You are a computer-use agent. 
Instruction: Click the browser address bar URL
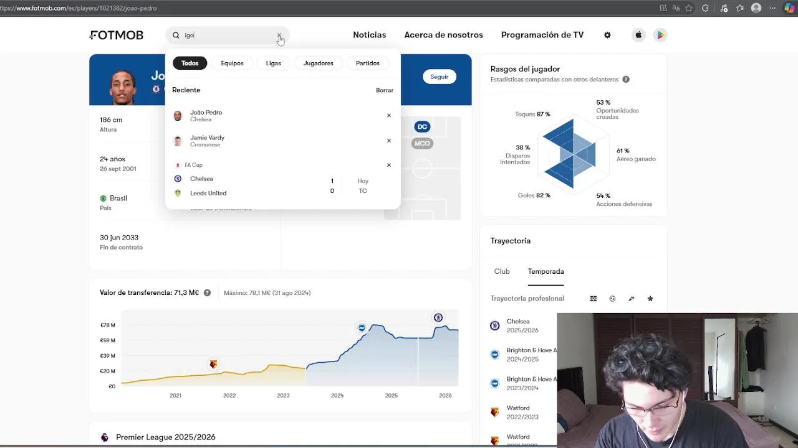pos(79,8)
